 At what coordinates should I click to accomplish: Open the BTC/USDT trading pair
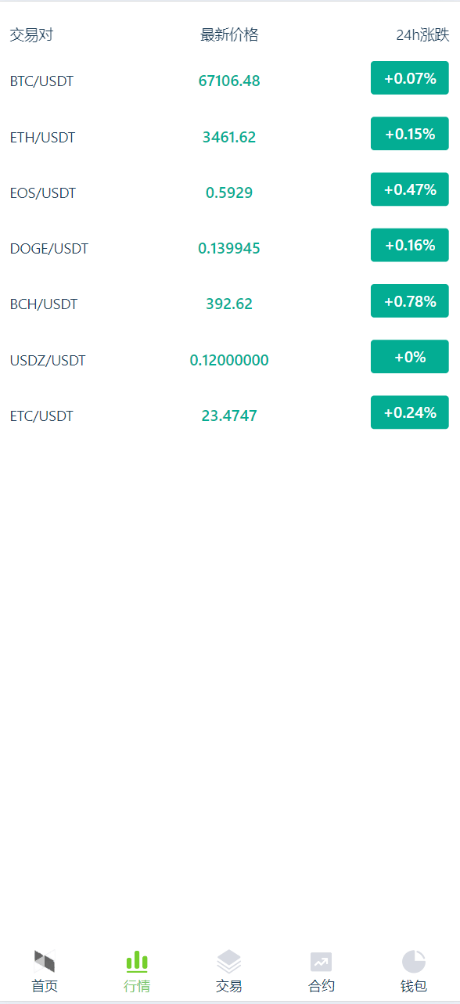pos(41,81)
